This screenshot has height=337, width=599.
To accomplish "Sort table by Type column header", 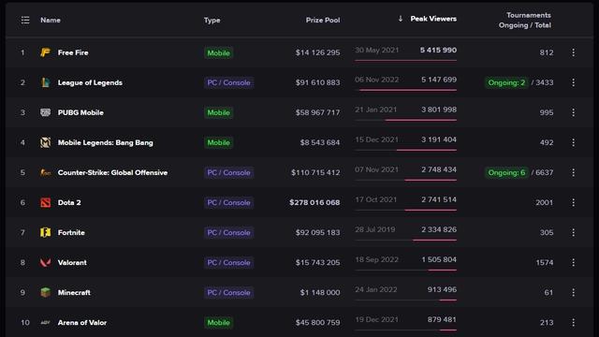I will tap(212, 20).
